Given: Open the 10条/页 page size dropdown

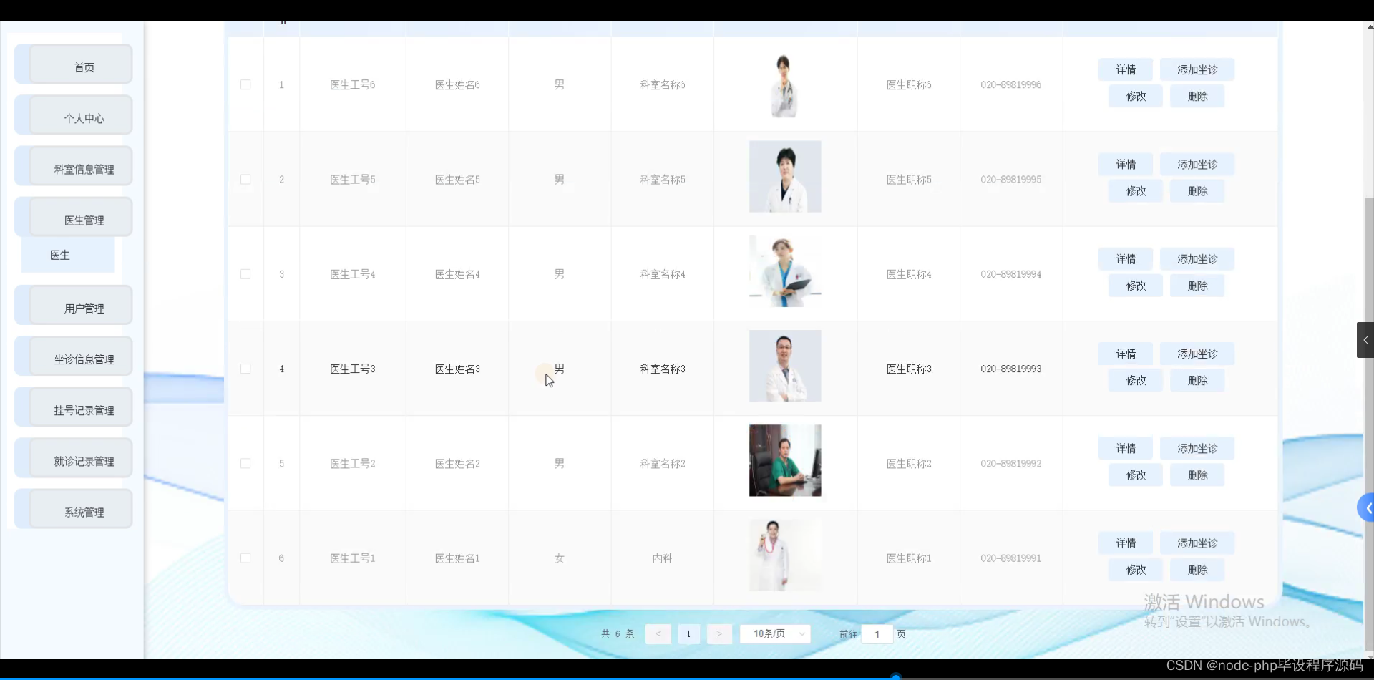Looking at the screenshot, I should pos(775,633).
